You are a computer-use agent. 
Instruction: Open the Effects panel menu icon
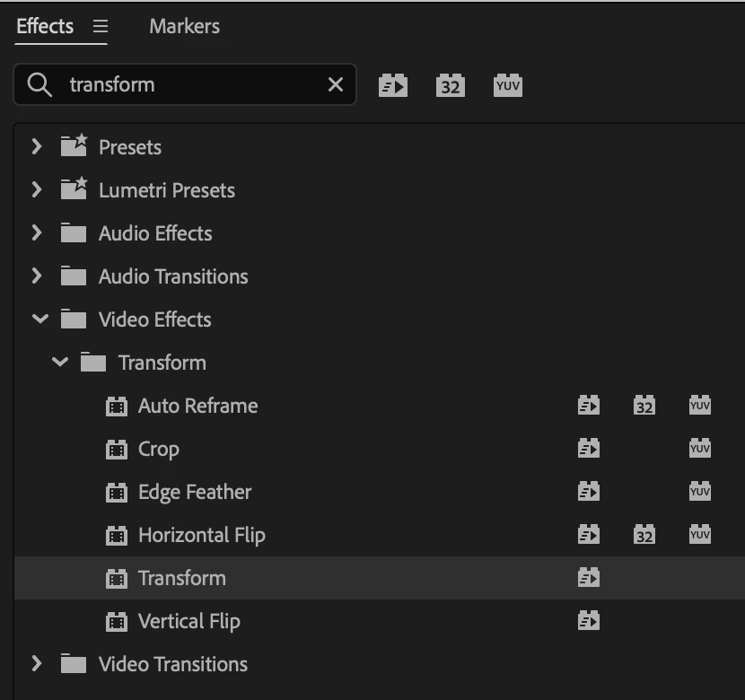[101, 27]
